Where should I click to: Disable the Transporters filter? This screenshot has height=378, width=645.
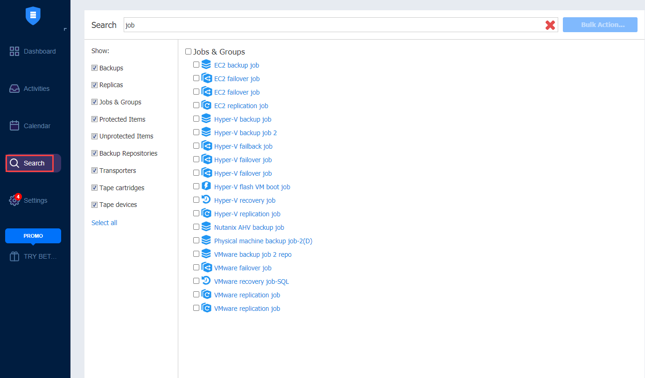(x=95, y=171)
